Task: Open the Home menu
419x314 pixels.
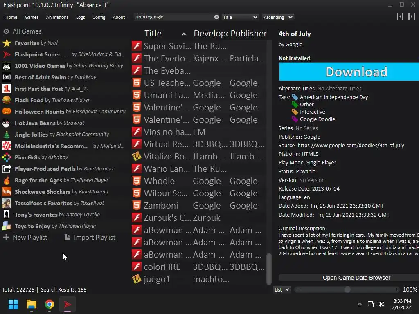Action: click(11, 17)
